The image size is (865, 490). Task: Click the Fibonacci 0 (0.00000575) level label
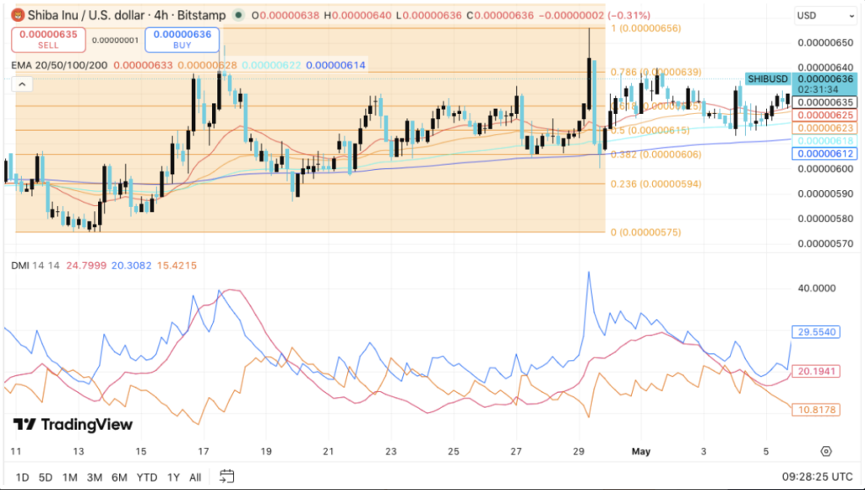point(645,232)
